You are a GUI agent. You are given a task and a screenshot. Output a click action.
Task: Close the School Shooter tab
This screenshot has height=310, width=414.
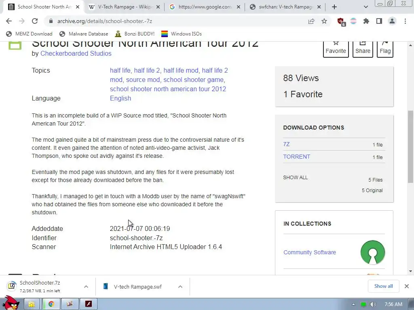[x=78, y=7]
